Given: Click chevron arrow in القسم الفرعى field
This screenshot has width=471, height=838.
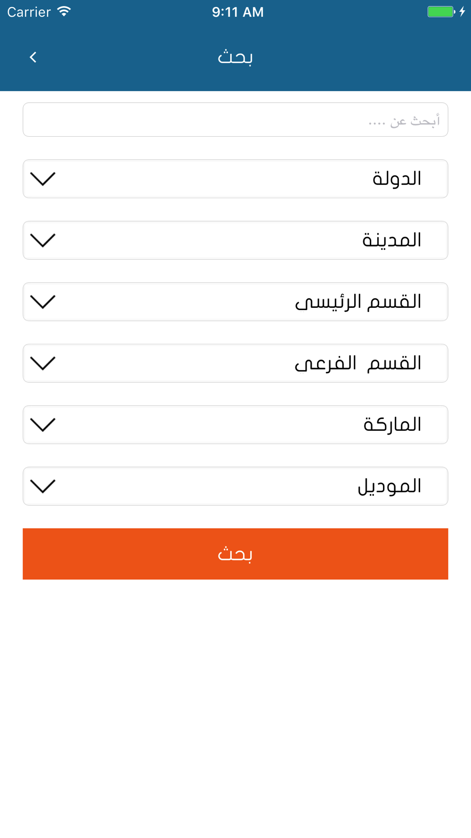Looking at the screenshot, I should coord(43,363).
